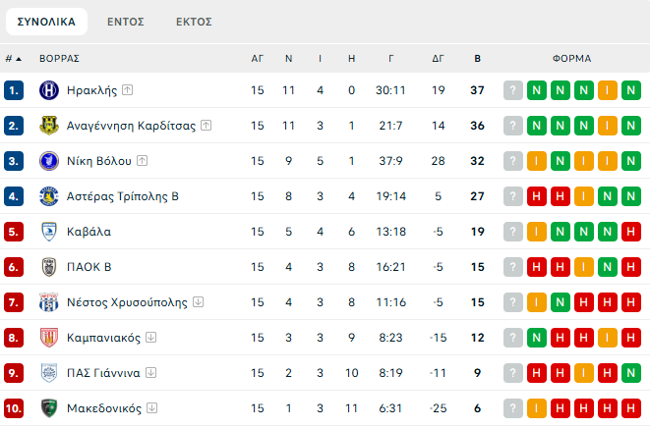
Task: Click the relegation arrow icon beside Νέστος Χρυσούπολης
Action: tap(198, 302)
